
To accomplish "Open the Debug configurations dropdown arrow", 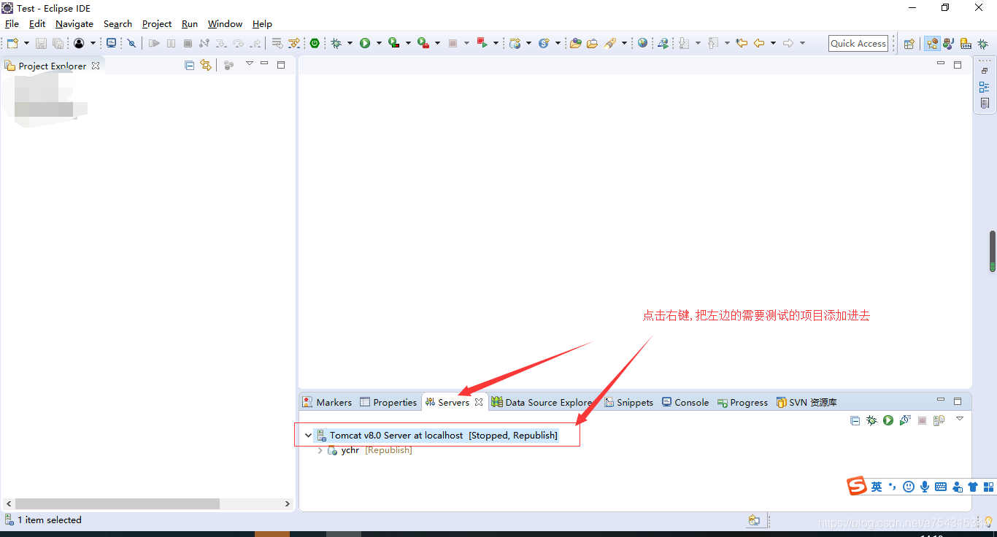I will [350, 43].
